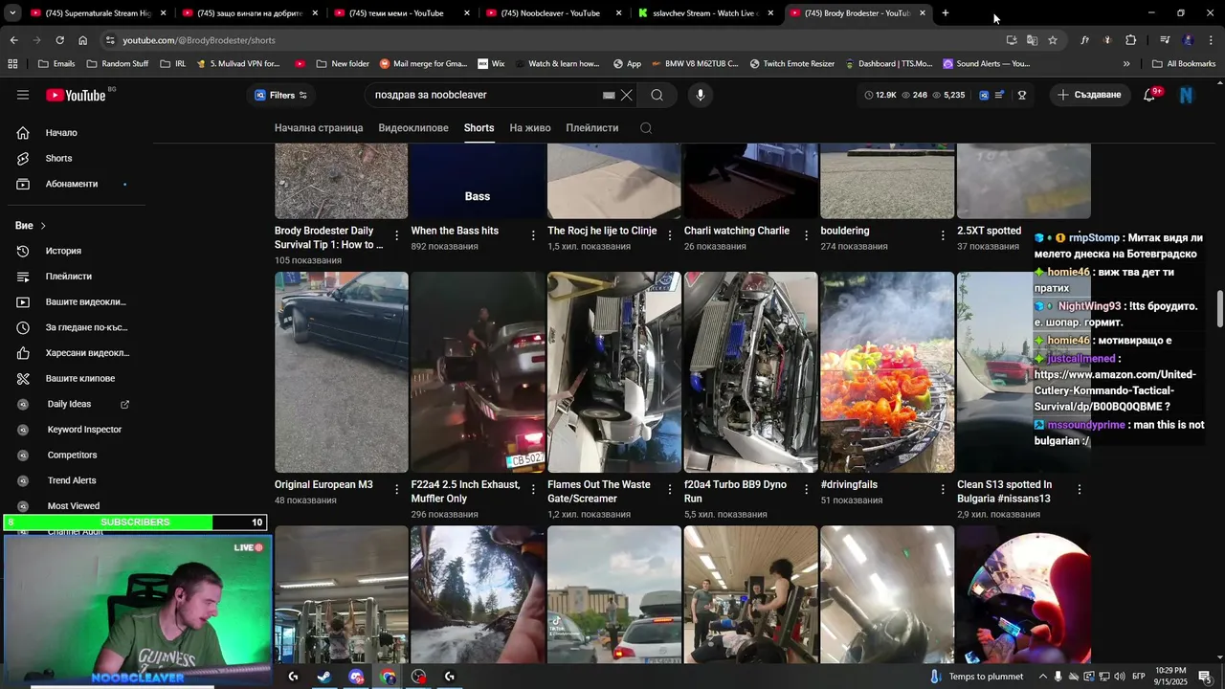This screenshot has height=689, width=1225.
Task: Click the green SUBSCRIBERS goal progress bar
Action: click(135, 522)
